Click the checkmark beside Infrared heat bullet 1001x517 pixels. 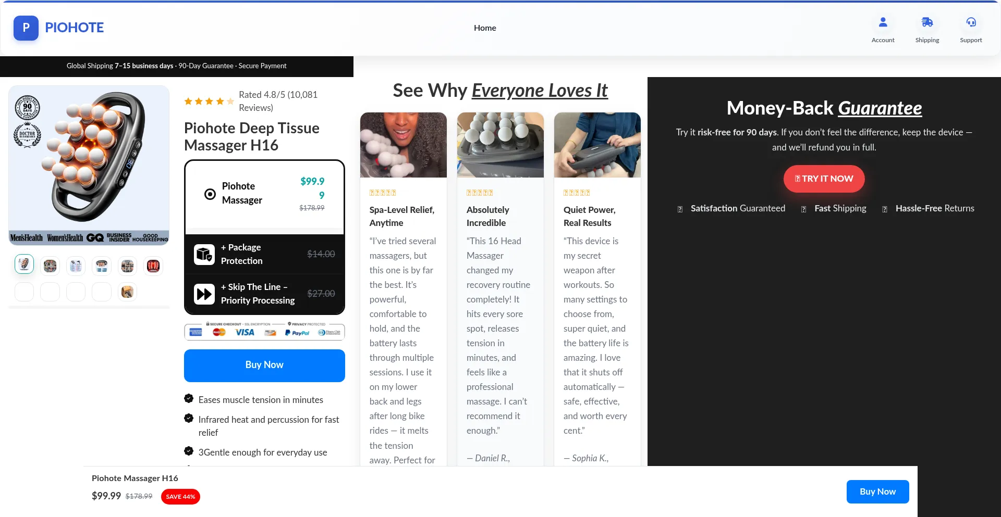[x=189, y=418]
